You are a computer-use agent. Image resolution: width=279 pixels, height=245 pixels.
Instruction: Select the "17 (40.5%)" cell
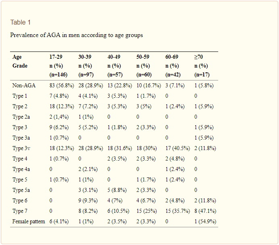pos(178,148)
